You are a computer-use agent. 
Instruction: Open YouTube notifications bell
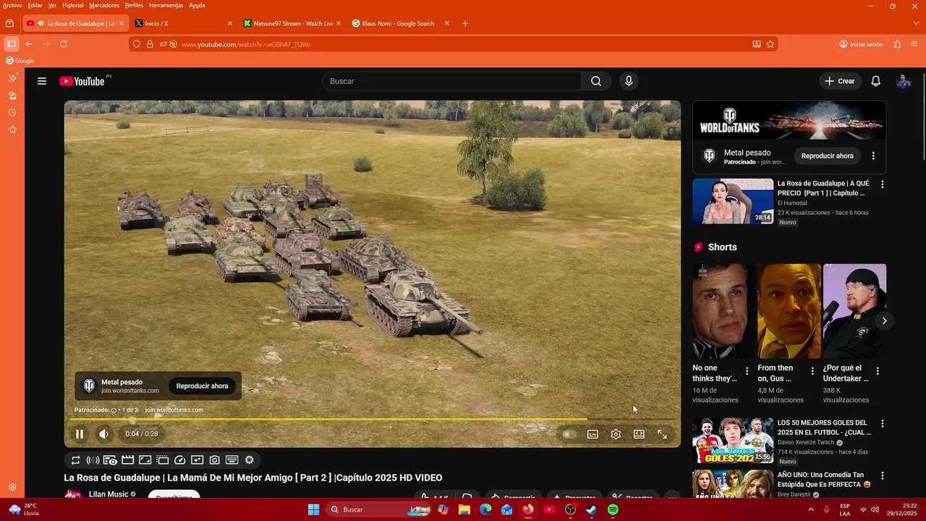876,81
